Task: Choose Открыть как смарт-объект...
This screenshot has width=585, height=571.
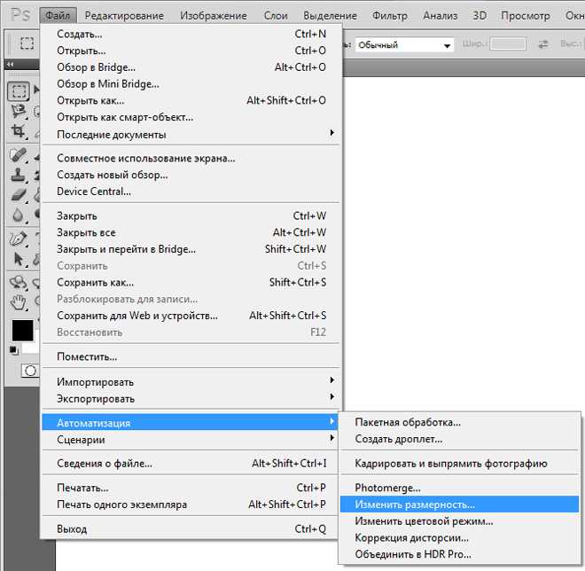Action: 191,117
